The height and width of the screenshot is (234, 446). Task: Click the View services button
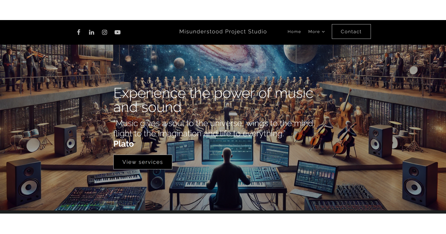point(143,162)
